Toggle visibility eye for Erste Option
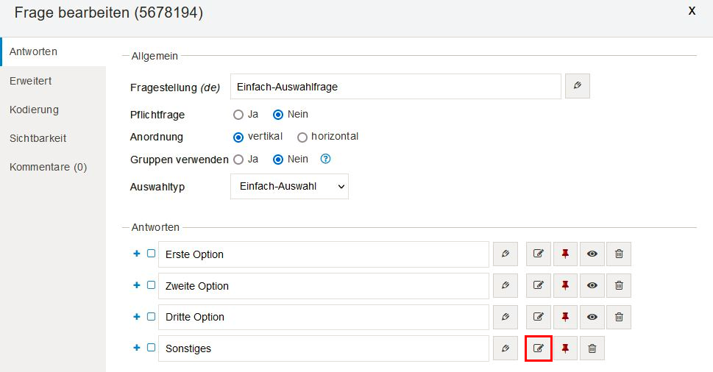Viewport: 713px width, 372px height. coord(592,254)
